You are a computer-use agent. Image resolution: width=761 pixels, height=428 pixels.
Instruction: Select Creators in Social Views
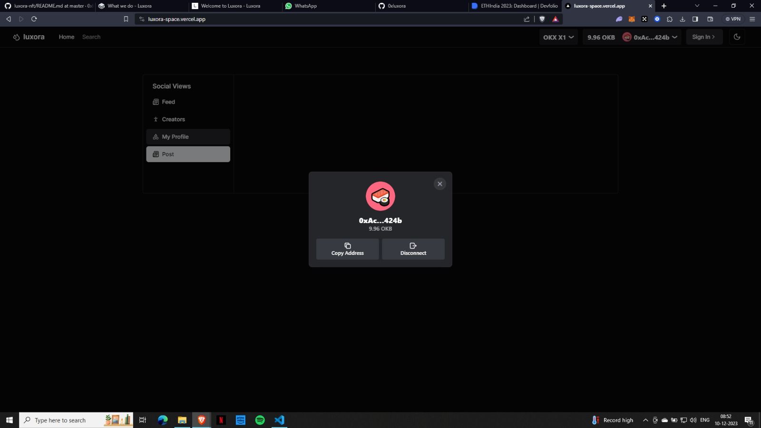tap(188, 119)
